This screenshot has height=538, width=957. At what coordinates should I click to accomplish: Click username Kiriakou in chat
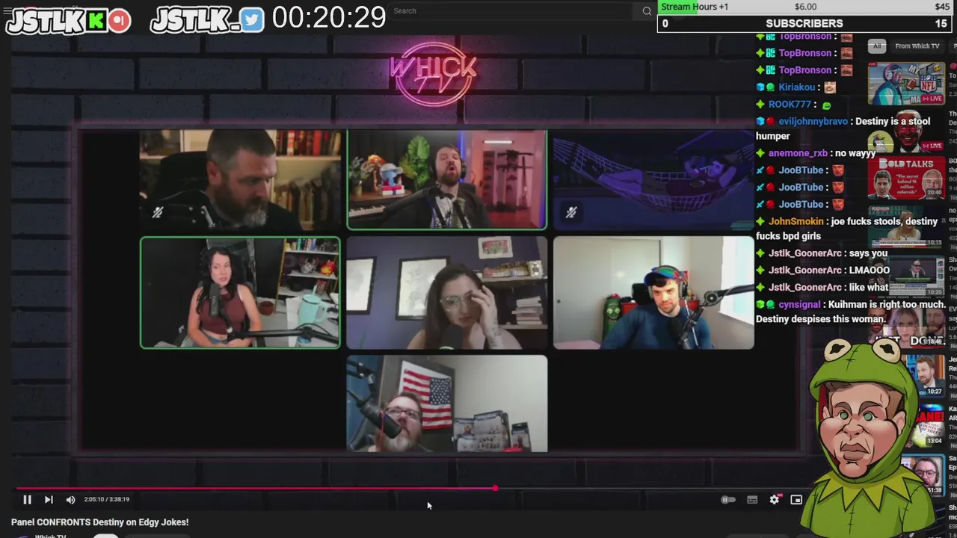(797, 87)
